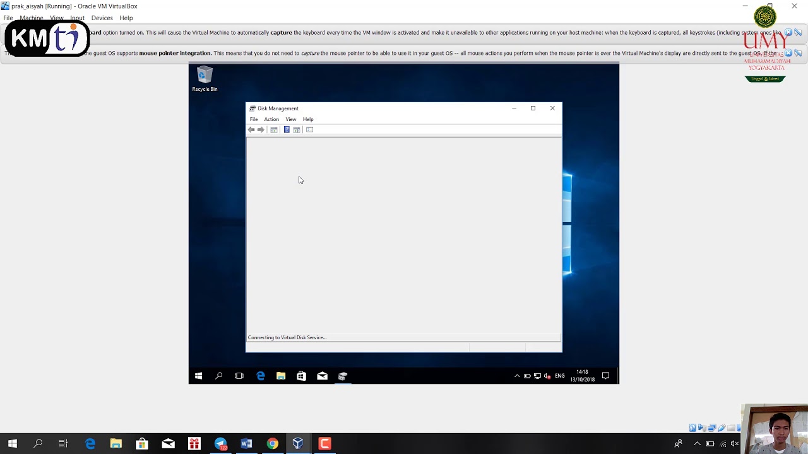
Task: Expand hidden tray icons in guest taskbar
Action: (x=517, y=376)
